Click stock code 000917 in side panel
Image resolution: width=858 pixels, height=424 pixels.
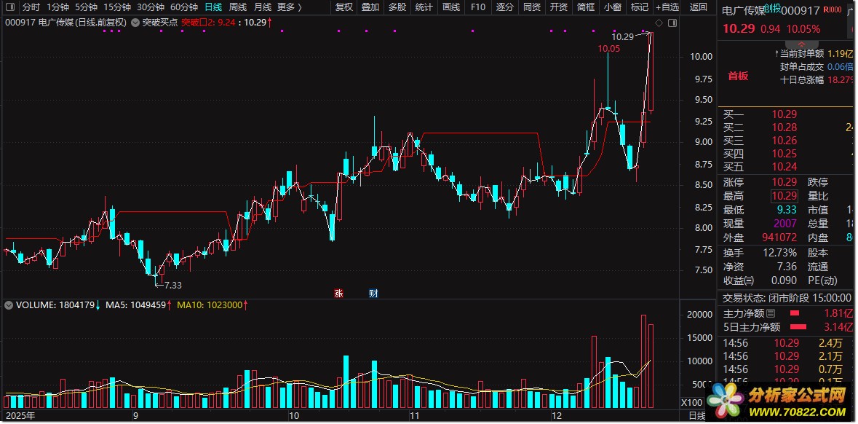801,11
